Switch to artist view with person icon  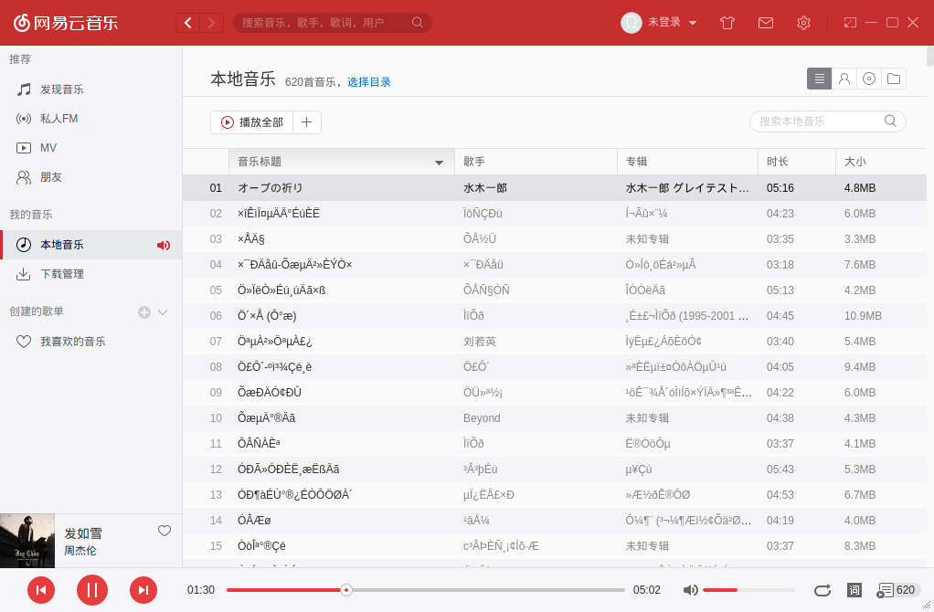coord(844,79)
